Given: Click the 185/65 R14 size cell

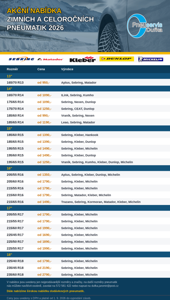Looking at the screenshot, I should pos(15,122).
